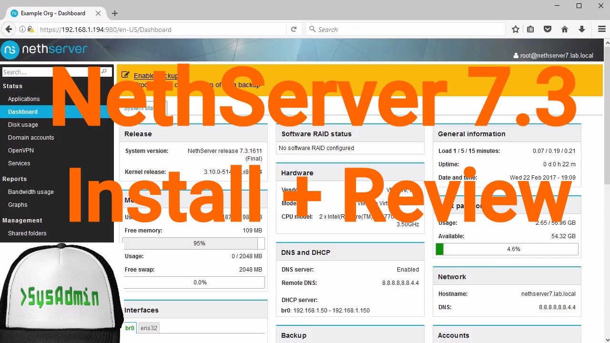Click the edit icon next to Enable backup
This screenshot has height=343, width=610.
[x=125, y=75]
